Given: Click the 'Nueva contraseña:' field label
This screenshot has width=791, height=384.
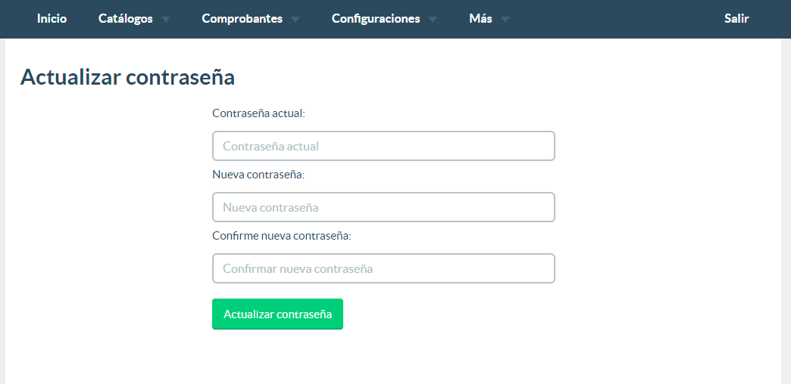Looking at the screenshot, I should click(x=258, y=175).
